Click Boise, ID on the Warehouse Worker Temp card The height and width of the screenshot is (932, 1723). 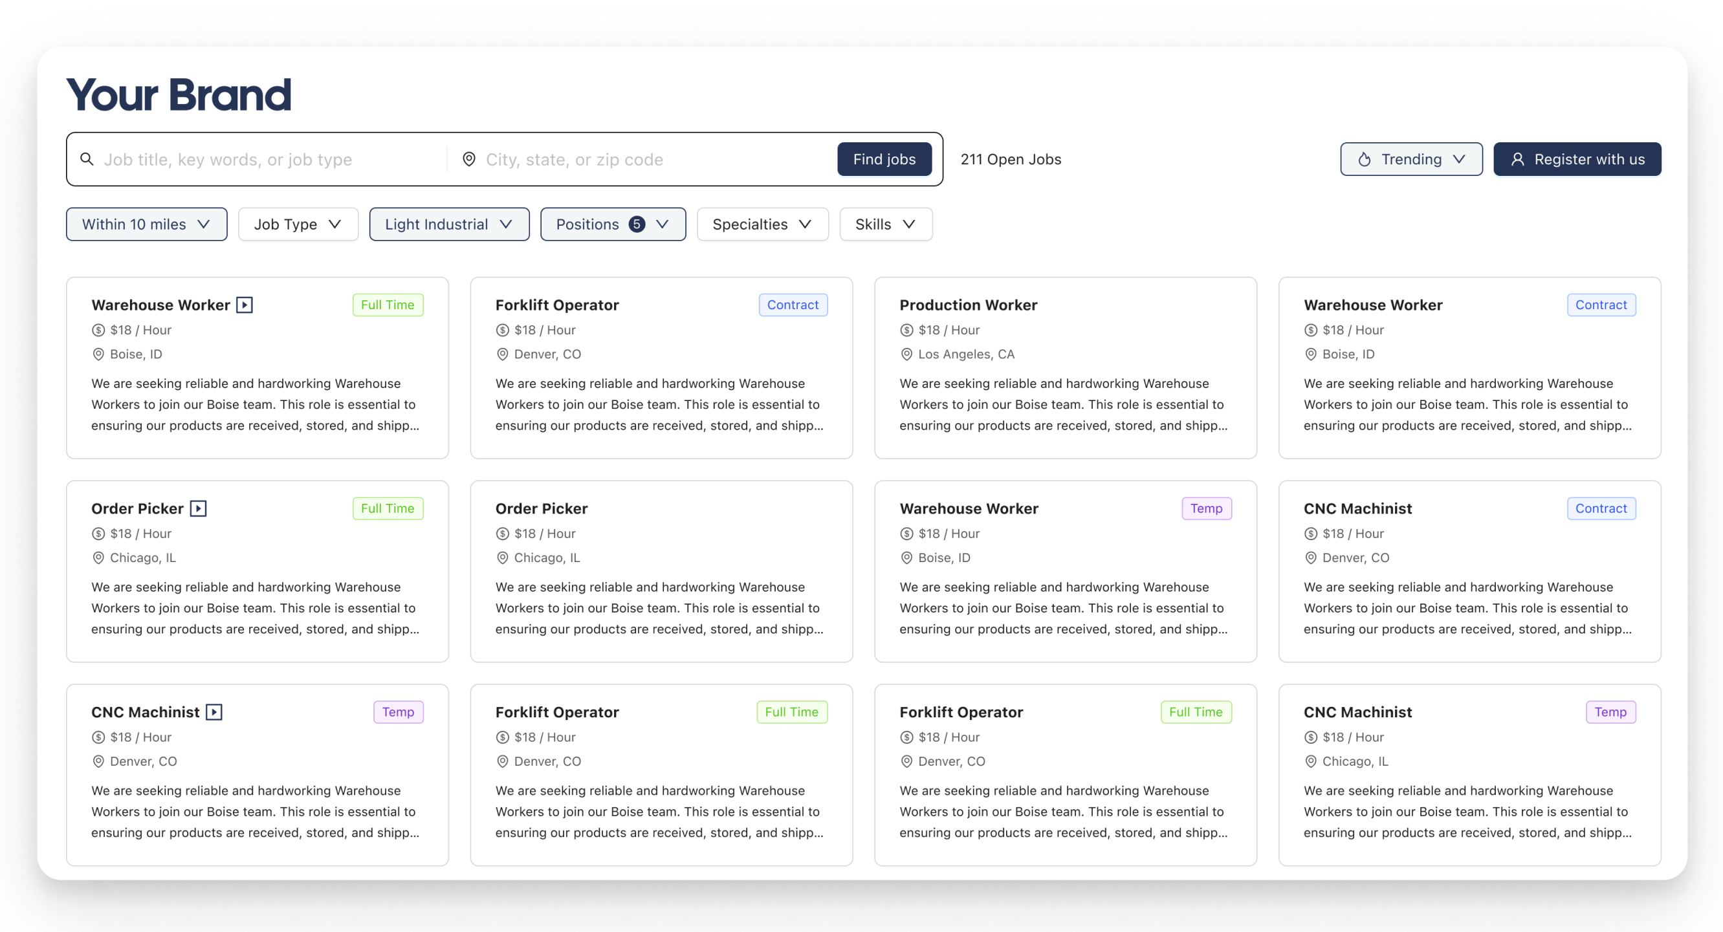(944, 558)
